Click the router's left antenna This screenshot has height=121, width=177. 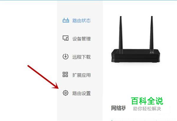(x=121, y=34)
